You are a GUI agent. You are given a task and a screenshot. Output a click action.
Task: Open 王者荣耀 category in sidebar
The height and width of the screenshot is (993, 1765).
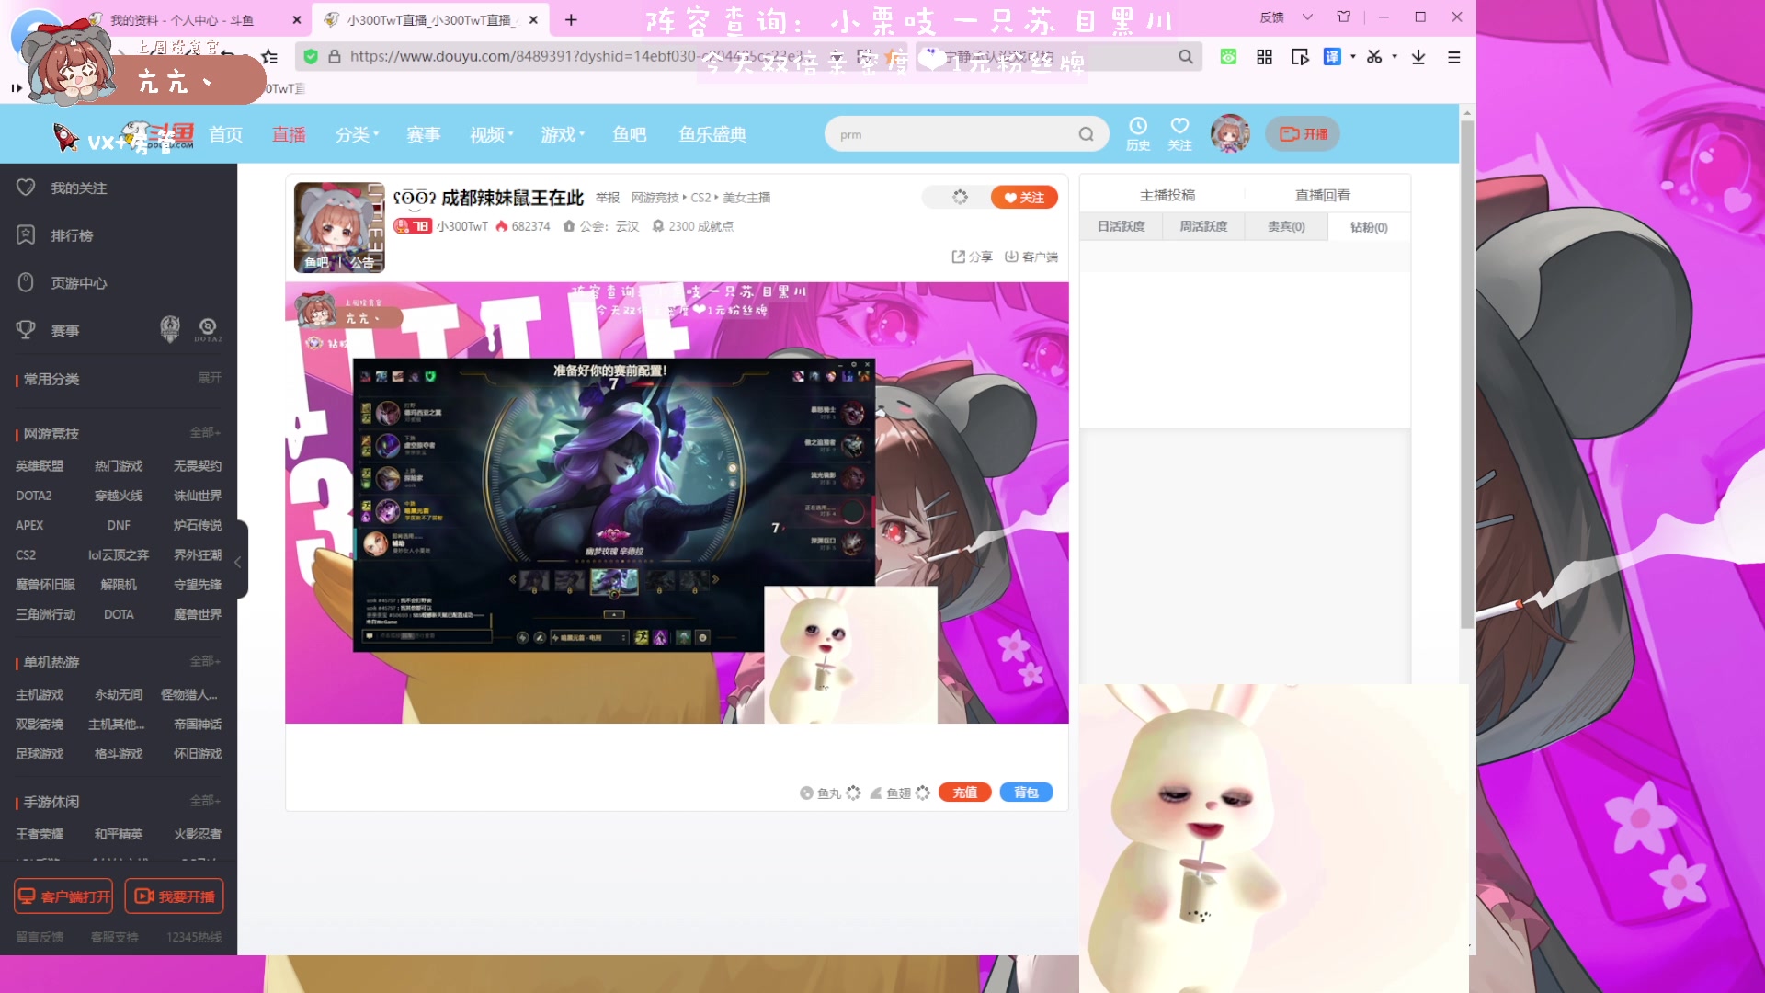40,834
